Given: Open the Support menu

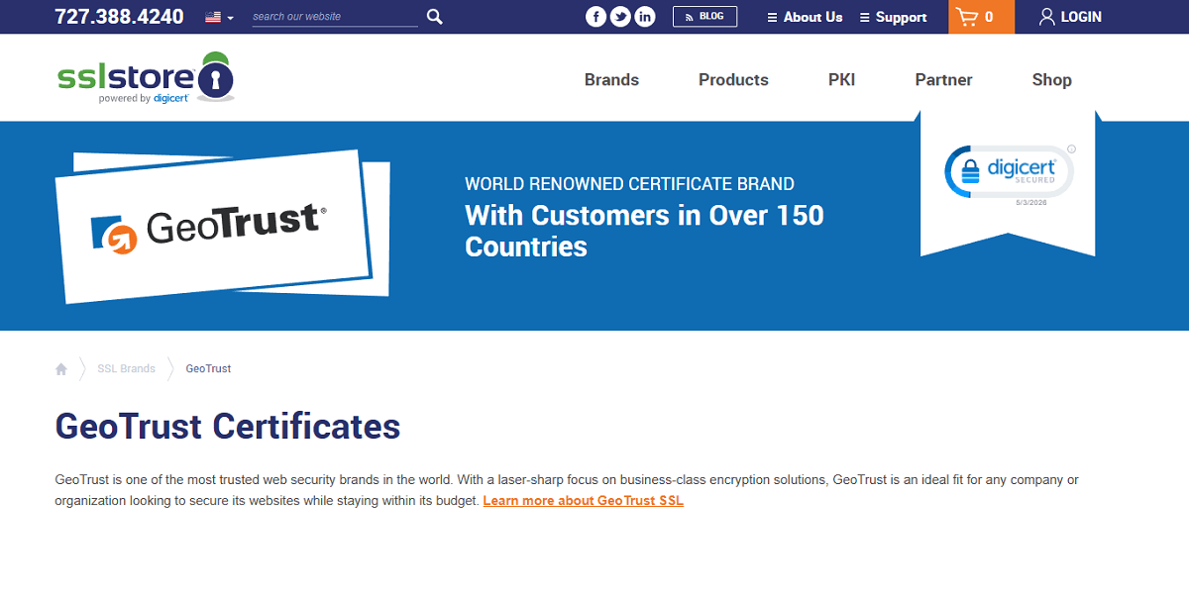Looking at the screenshot, I should [x=893, y=17].
